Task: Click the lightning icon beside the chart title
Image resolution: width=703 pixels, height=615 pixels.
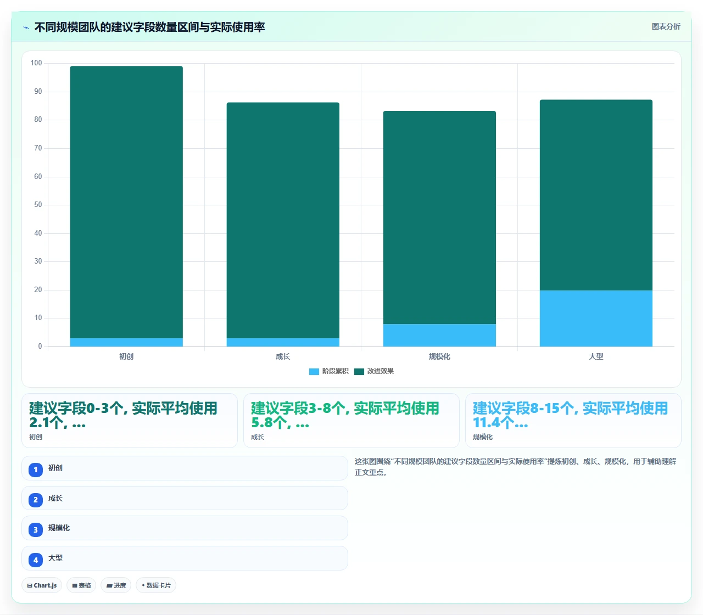Action: [26, 27]
